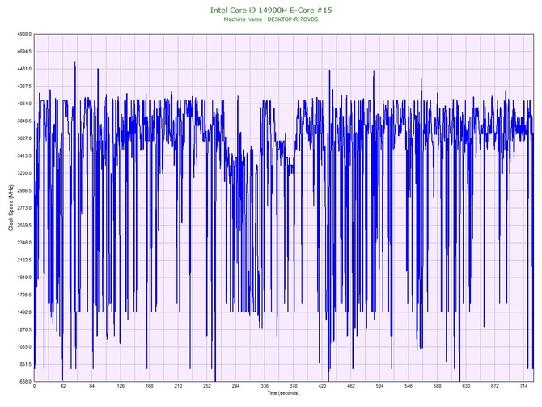This screenshot has width=542, height=407.
Task: Click the y-axis value 3627.0
Action: point(24,138)
